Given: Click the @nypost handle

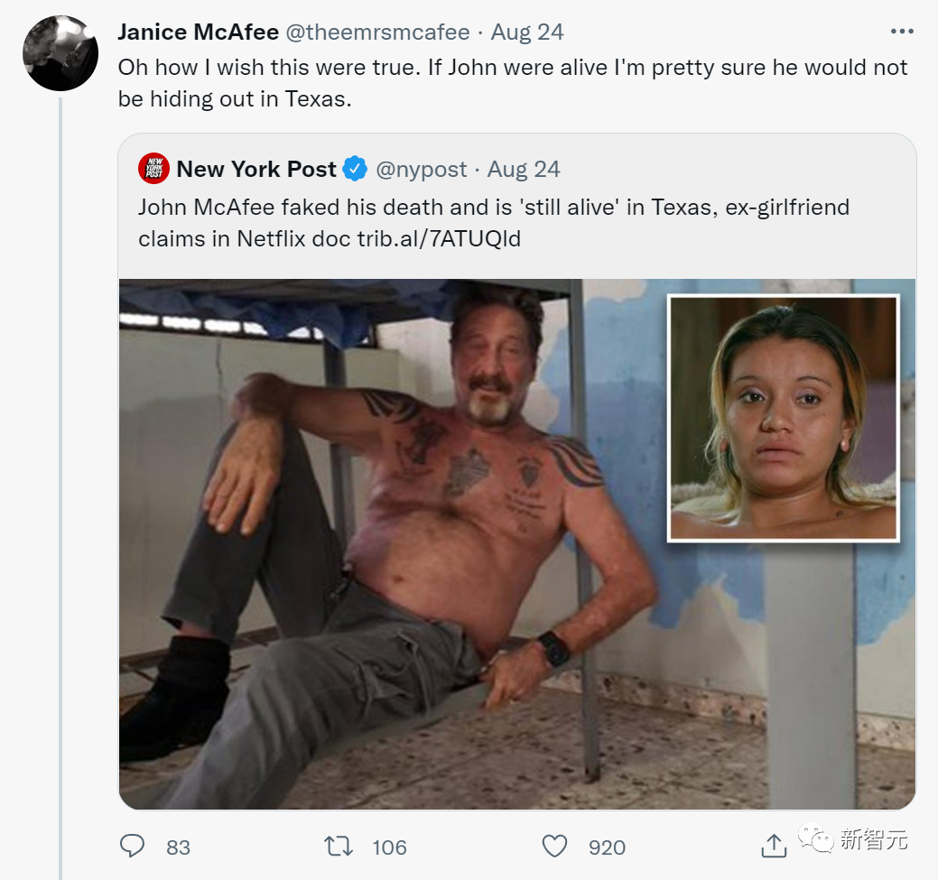Looking at the screenshot, I should [422, 169].
